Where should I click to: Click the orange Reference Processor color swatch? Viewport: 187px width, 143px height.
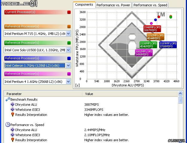click(x=69, y=27)
